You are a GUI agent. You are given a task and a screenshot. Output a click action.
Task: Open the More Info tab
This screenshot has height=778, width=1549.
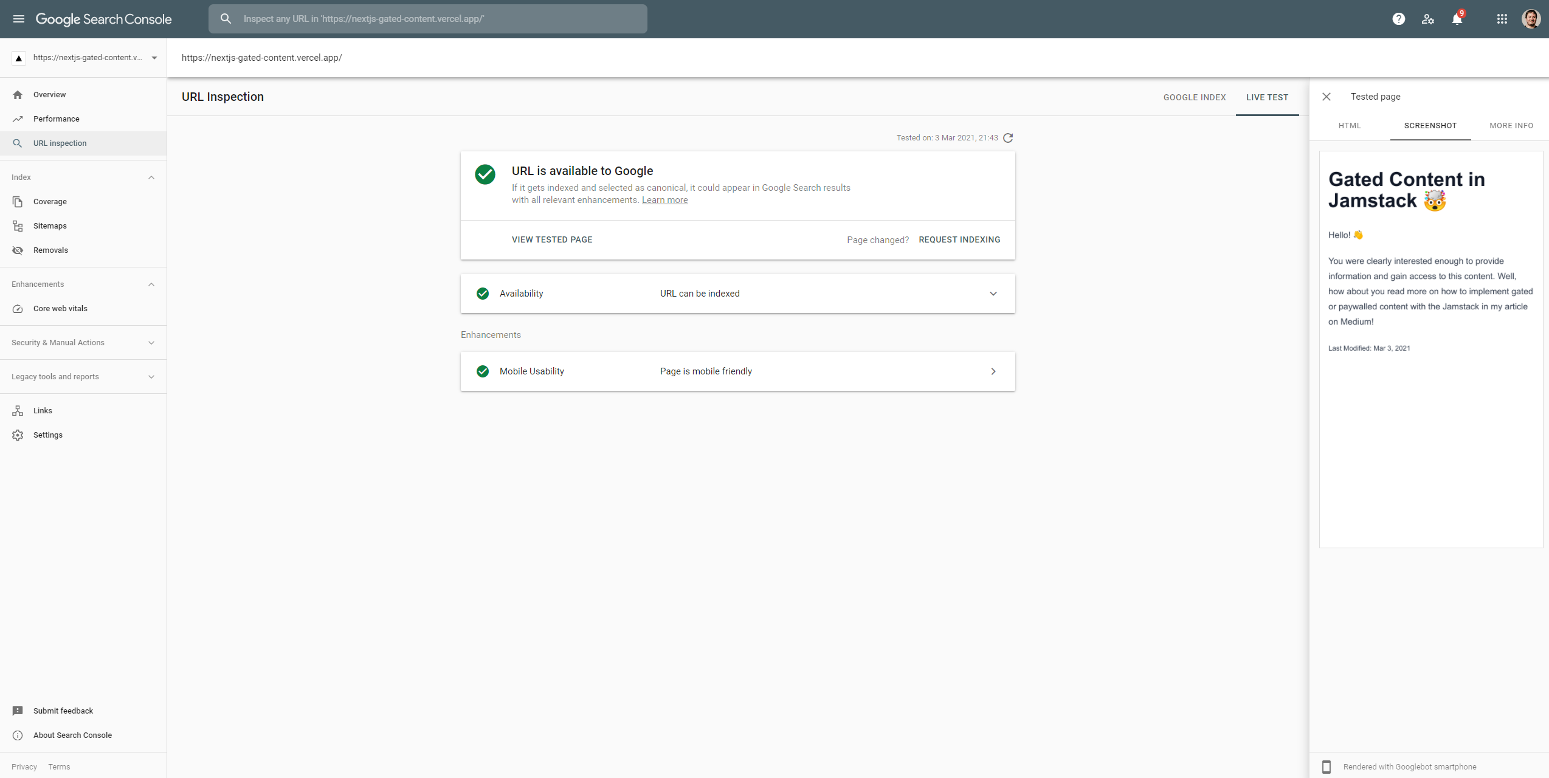pos(1511,126)
